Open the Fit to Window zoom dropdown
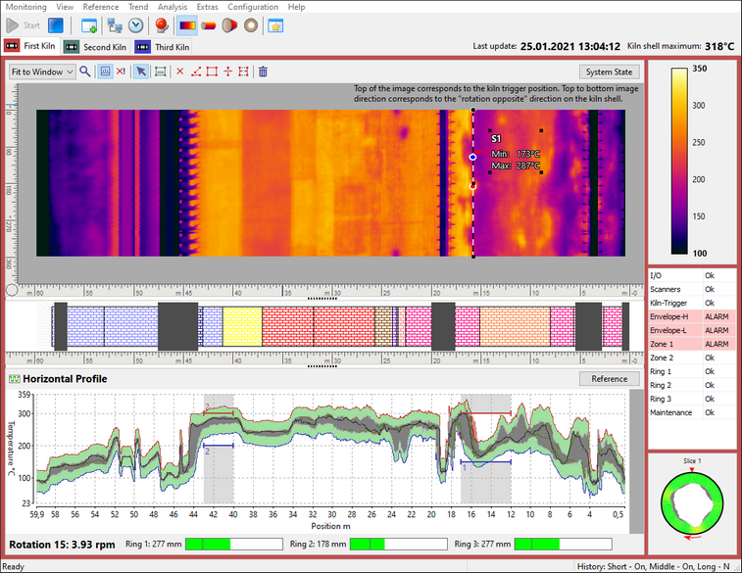The height and width of the screenshot is (573, 742). tap(42, 72)
